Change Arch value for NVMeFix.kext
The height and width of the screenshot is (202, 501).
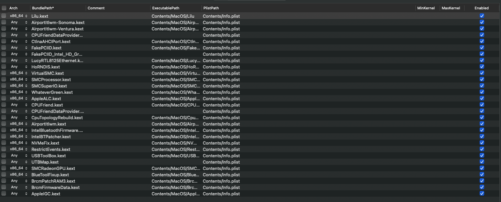26,143
